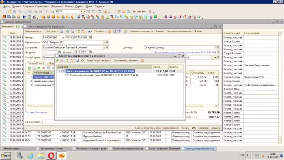The image size is (284, 160).
Task: Click the Печать button at the form bottom
Action: (x=185, y=128)
